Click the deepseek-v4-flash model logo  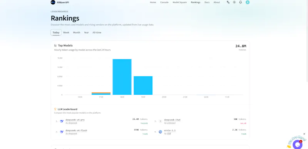tap(62, 132)
